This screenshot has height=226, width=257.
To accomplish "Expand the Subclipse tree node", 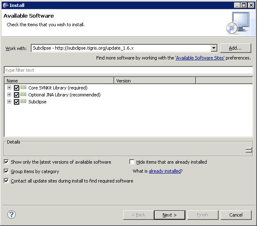I will point(9,101).
